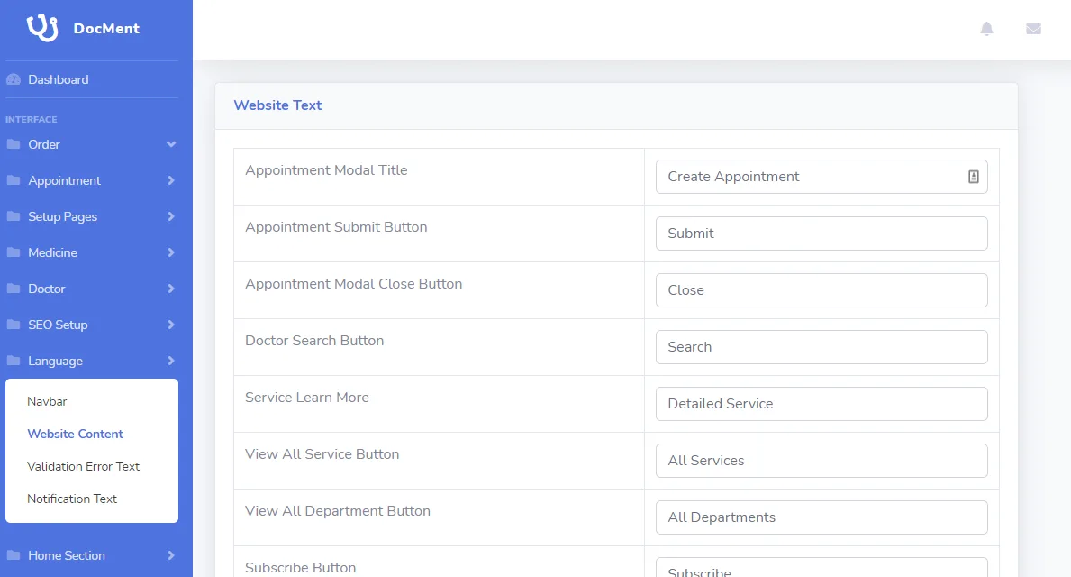Click the Appointment Modal Close Button label
The width and height of the screenshot is (1071, 577).
tap(354, 284)
